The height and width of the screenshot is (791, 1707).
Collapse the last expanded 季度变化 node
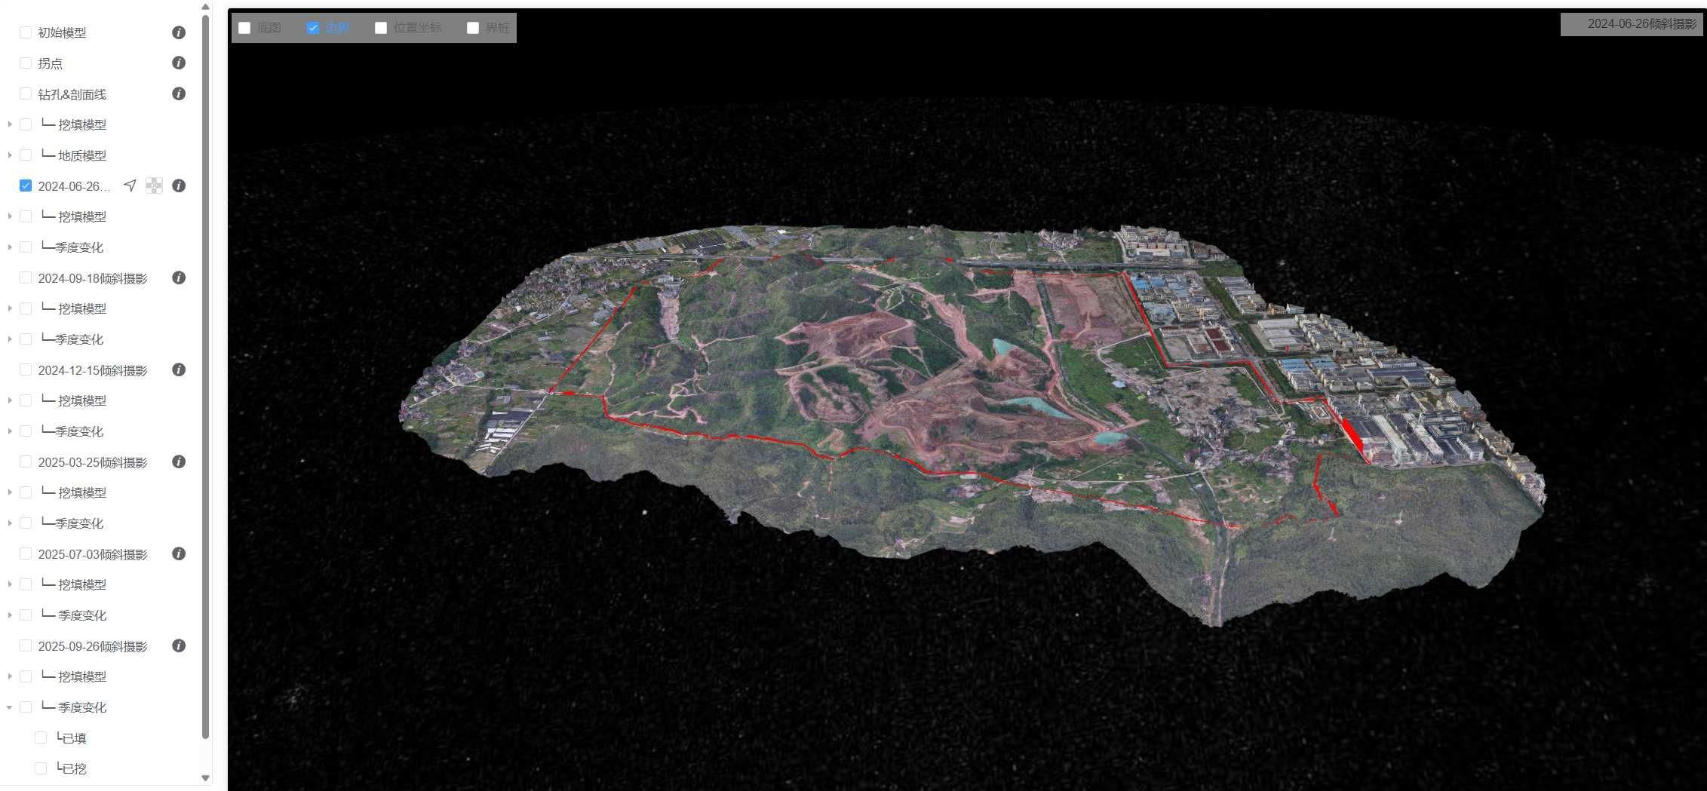click(x=10, y=707)
